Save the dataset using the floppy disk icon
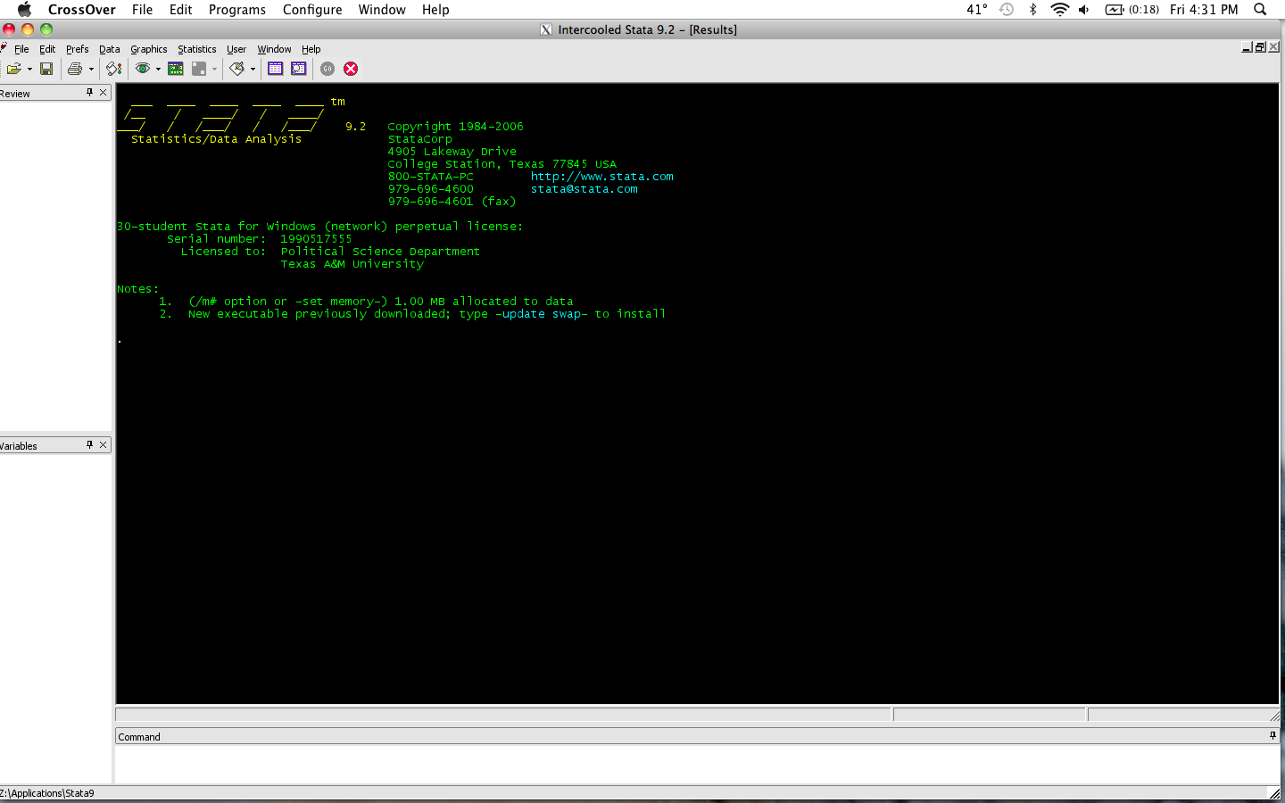Image resolution: width=1285 pixels, height=803 pixels. 46,69
